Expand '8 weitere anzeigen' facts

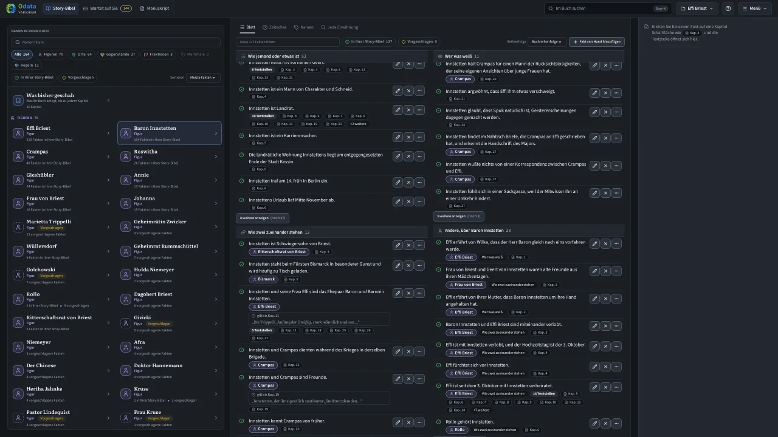(263, 218)
